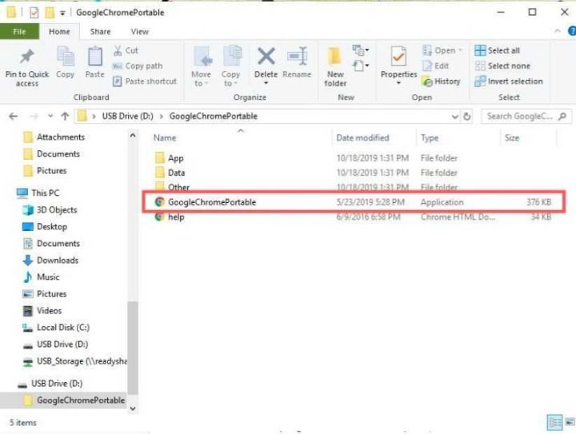This screenshot has height=434, width=576.
Task: Click the Cut scissors icon
Action: point(118,50)
